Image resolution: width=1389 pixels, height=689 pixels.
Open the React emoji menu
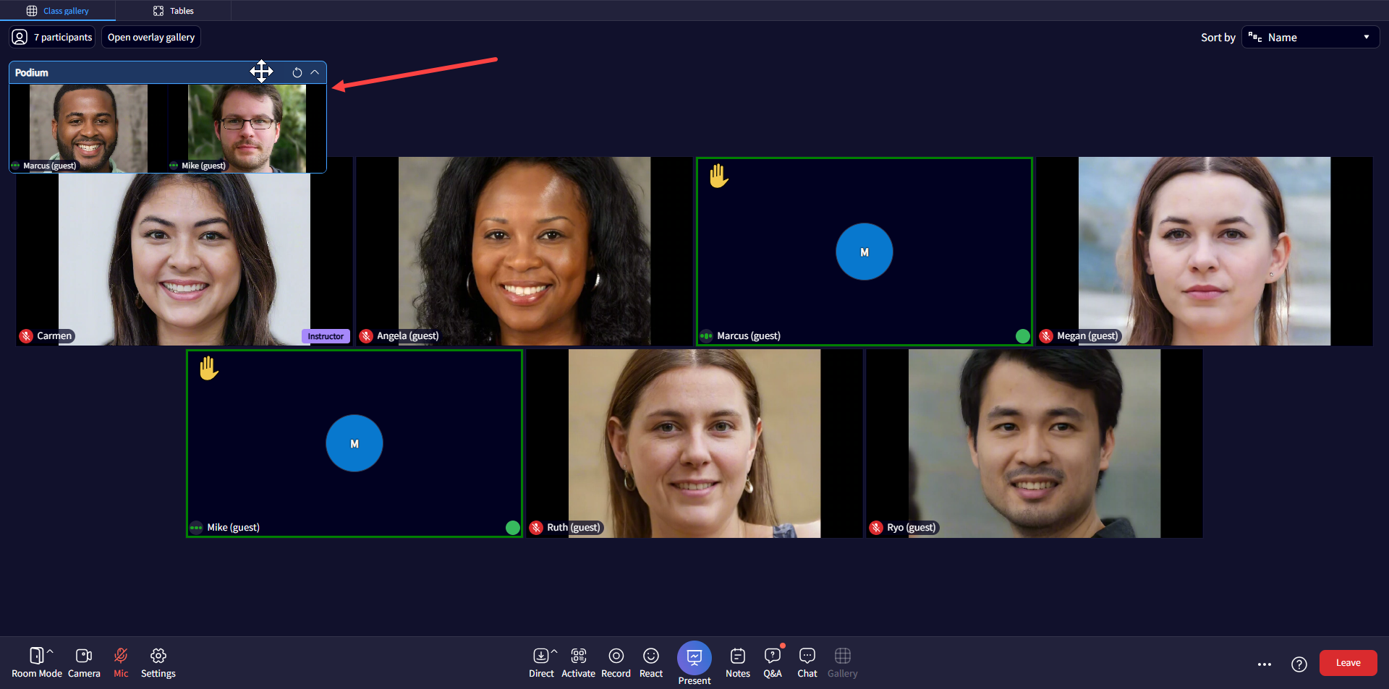pos(651,662)
